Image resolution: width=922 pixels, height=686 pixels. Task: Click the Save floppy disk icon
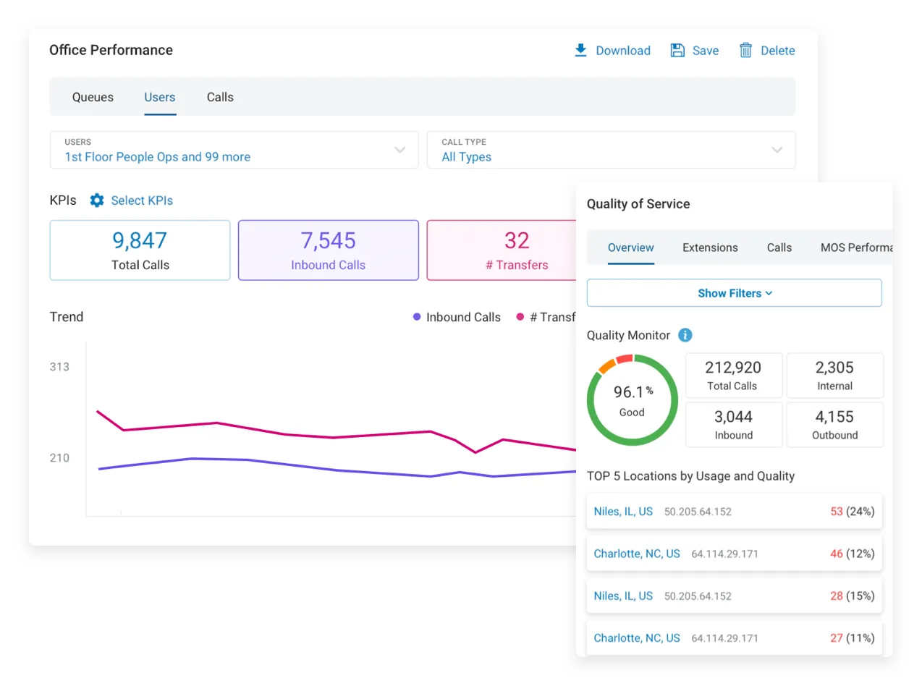click(677, 50)
